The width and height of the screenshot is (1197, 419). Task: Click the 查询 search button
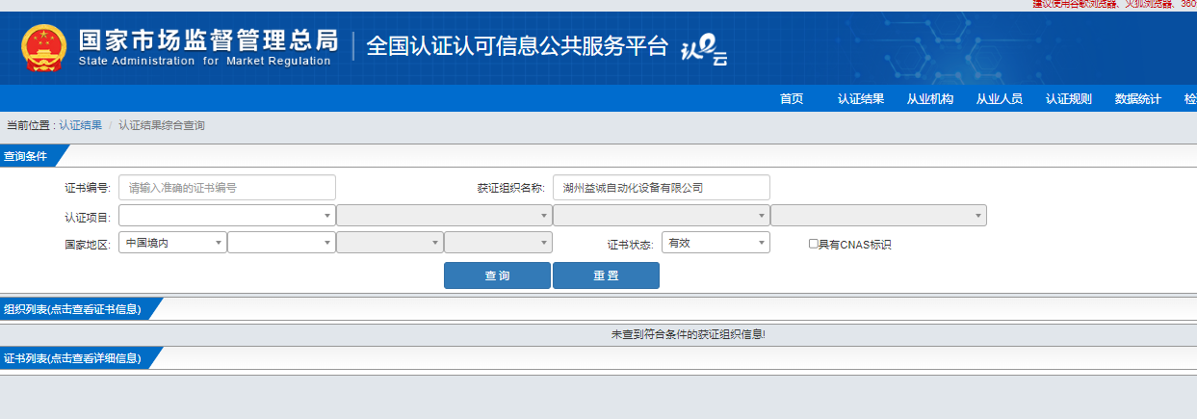[x=497, y=275]
